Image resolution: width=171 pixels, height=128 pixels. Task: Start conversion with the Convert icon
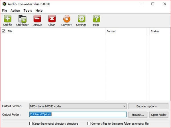[x=67, y=19]
